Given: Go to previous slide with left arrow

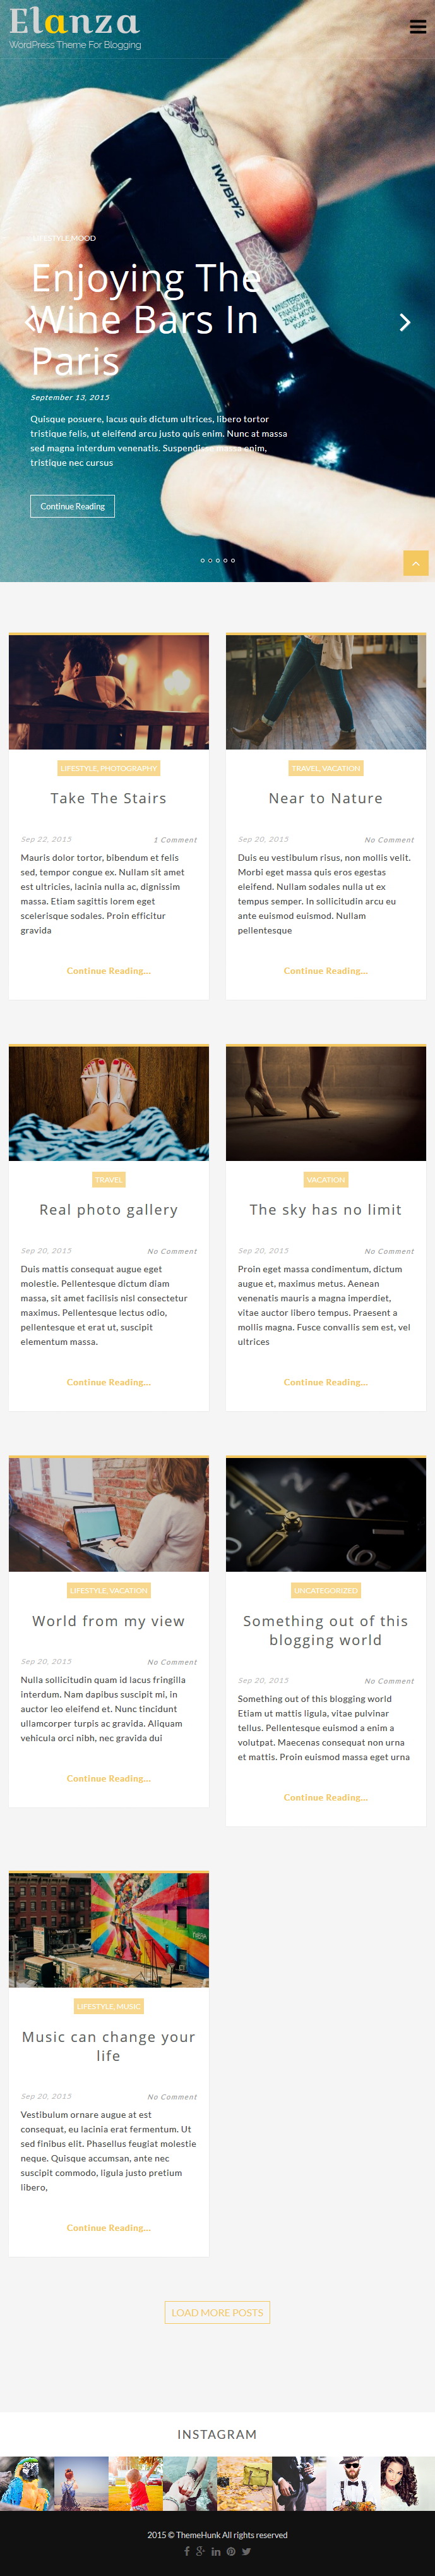Looking at the screenshot, I should tap(30, 322).
